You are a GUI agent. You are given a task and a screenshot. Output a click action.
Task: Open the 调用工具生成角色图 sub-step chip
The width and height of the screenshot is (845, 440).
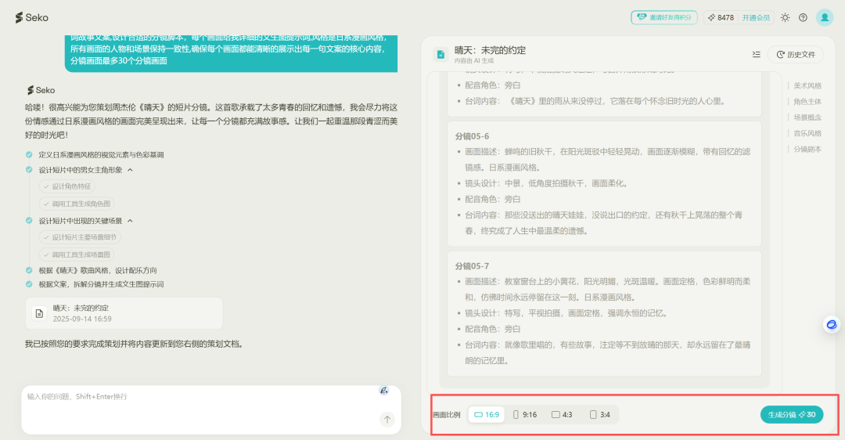[77, 204]
